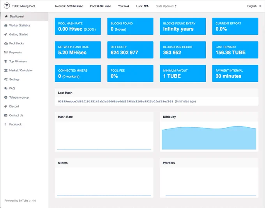Click the Blocks Found Every card

(183, 26)
